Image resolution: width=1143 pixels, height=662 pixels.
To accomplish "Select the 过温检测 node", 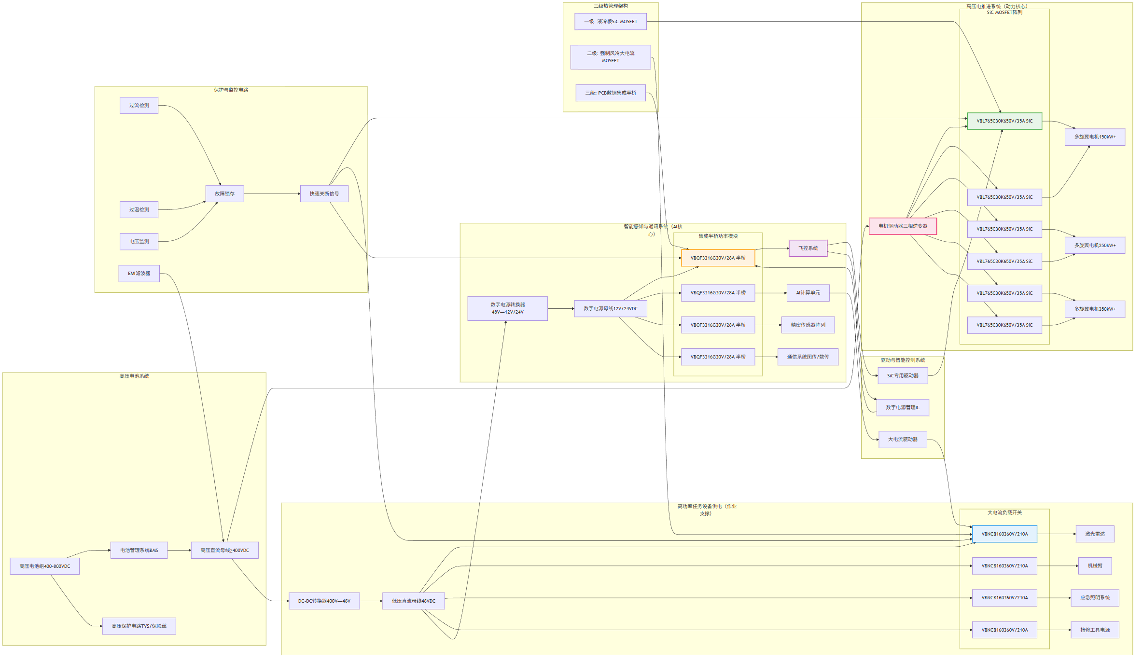I will point(139,210).
